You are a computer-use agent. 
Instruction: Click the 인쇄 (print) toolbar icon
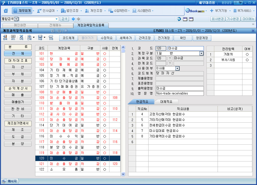pos(29,38)
